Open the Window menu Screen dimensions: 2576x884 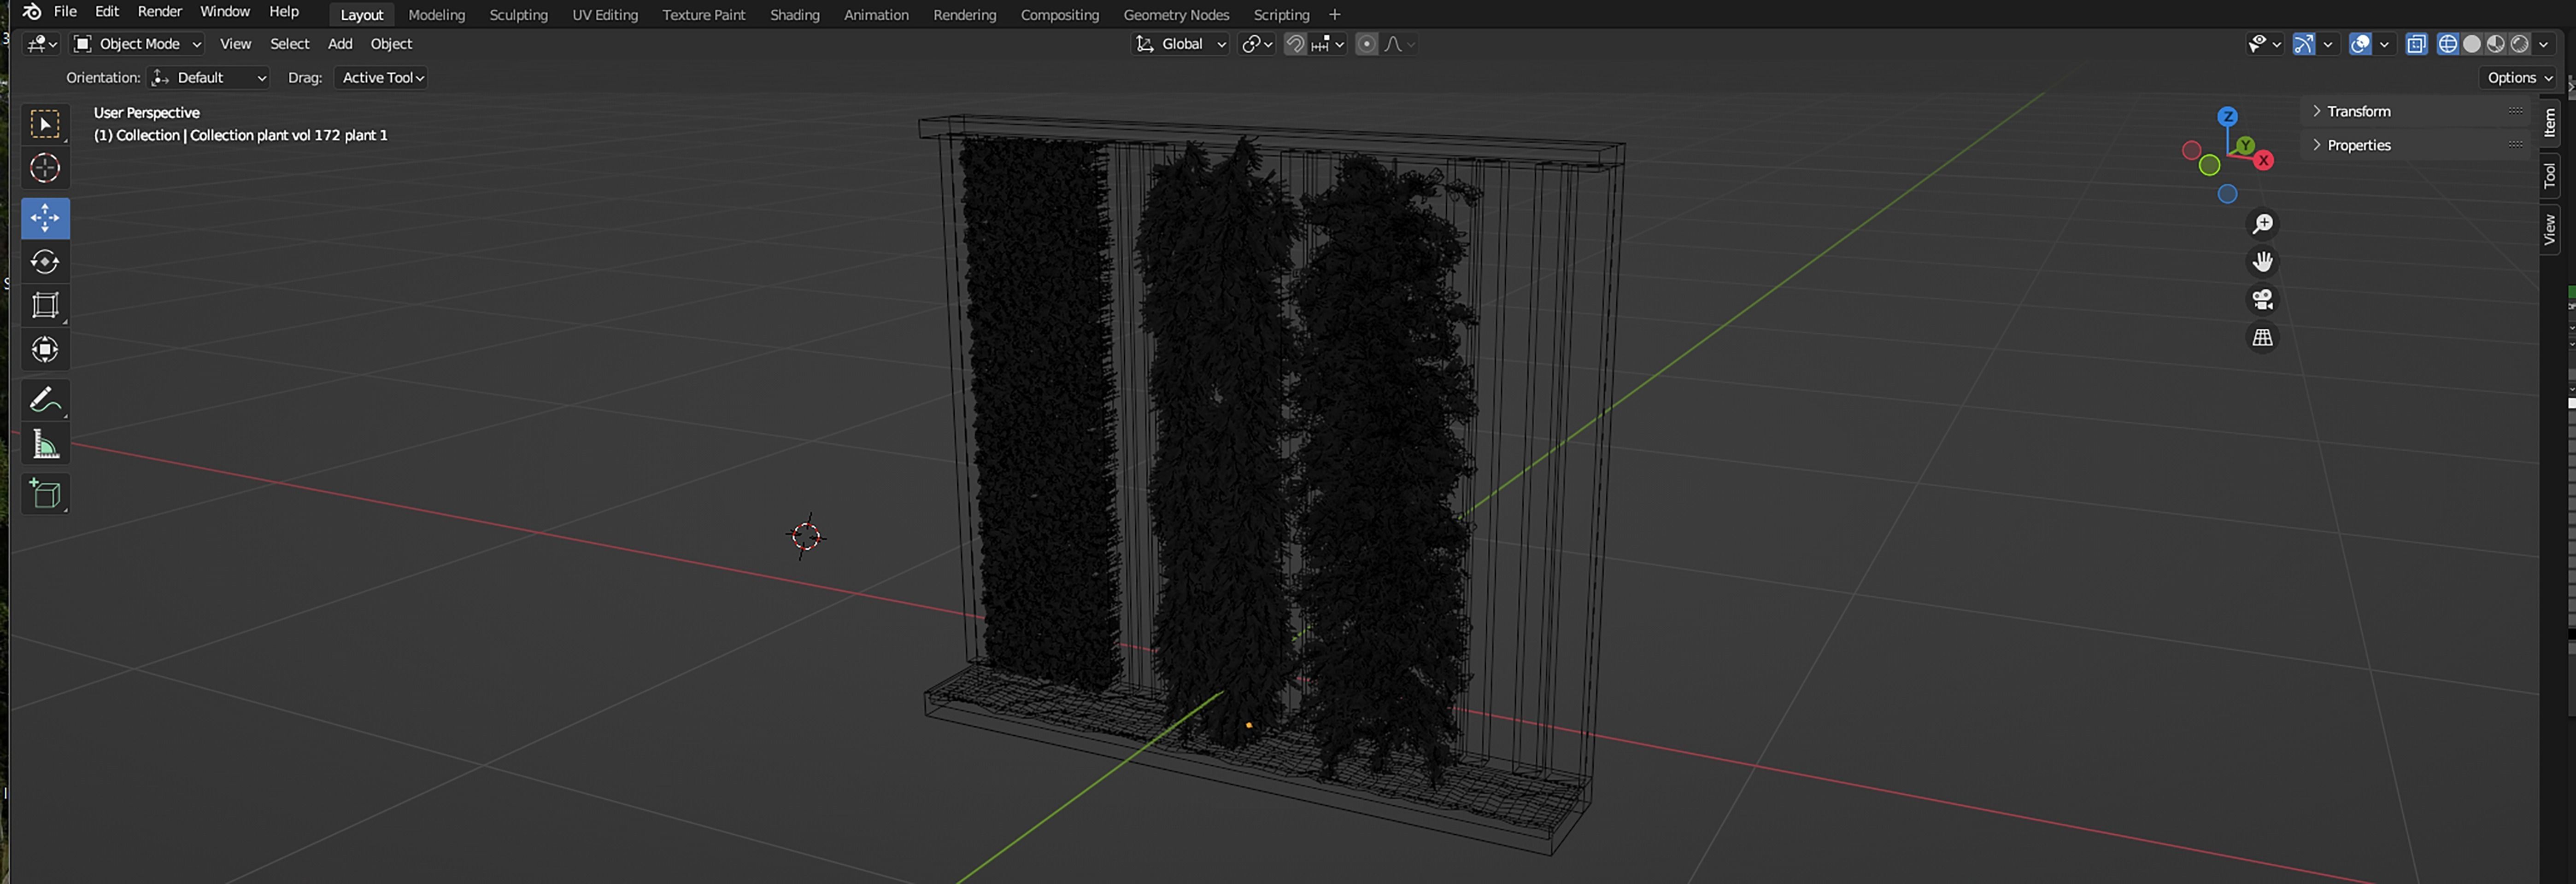point(224,11)
